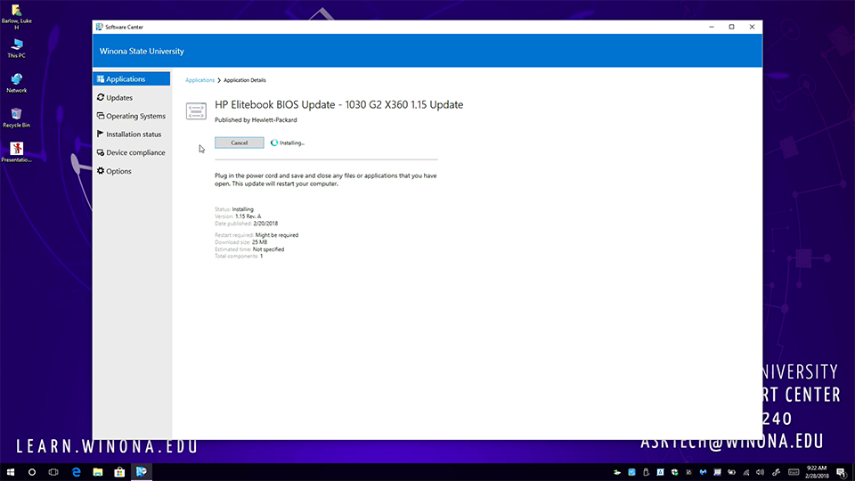Open the Microsoft Store taskbar icon

(118, 471)
